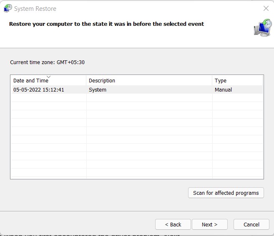Proceed with the Next button
The width and height of the screenshot is (274, 236).
click(209, 224)
